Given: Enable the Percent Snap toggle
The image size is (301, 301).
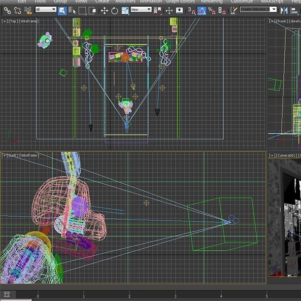Looking at the screenshot, I should pos(212,11).
